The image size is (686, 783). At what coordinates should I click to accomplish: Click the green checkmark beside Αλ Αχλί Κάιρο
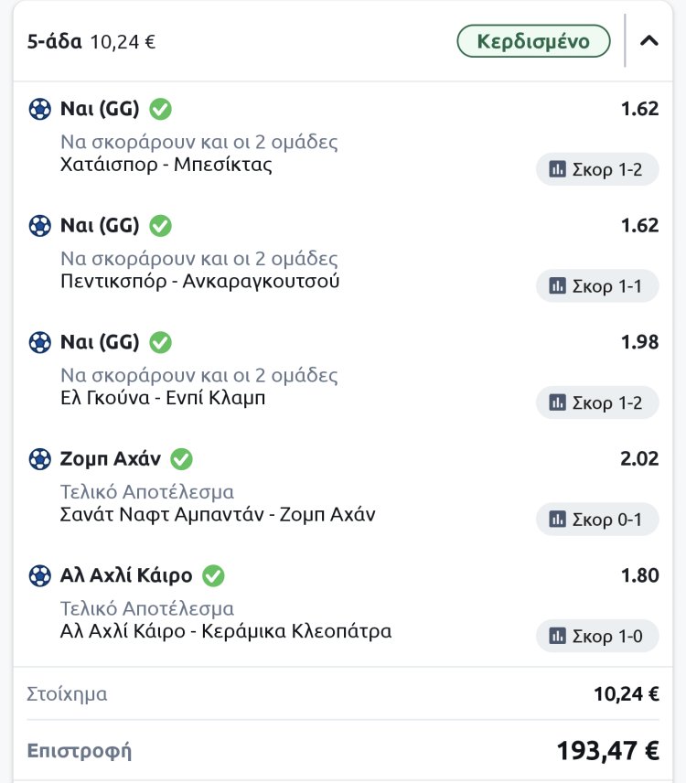tap(214, 575)
